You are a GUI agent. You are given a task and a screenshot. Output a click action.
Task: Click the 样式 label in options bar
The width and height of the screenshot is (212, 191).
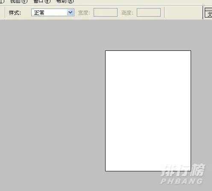point(15,13)
